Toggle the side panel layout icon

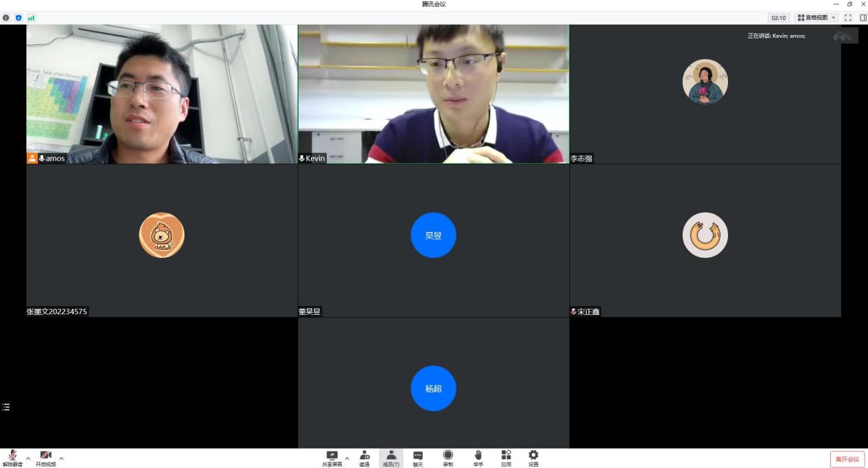(863, 18)
